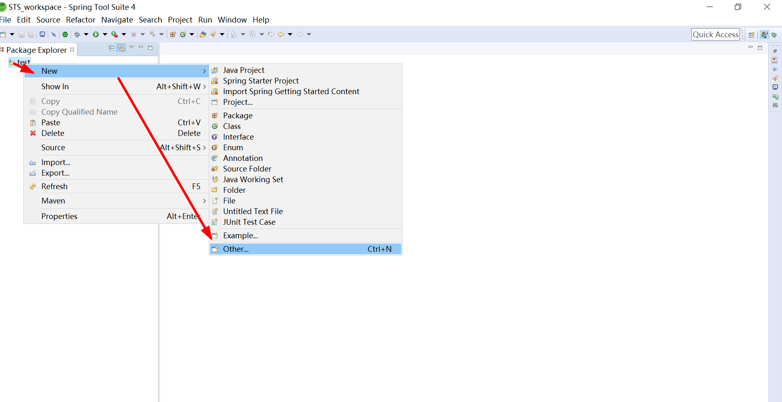Click the Run Last Tool icon with red toolbox
Viewport: 782px width, 402px height.
(x=115, y=34)
